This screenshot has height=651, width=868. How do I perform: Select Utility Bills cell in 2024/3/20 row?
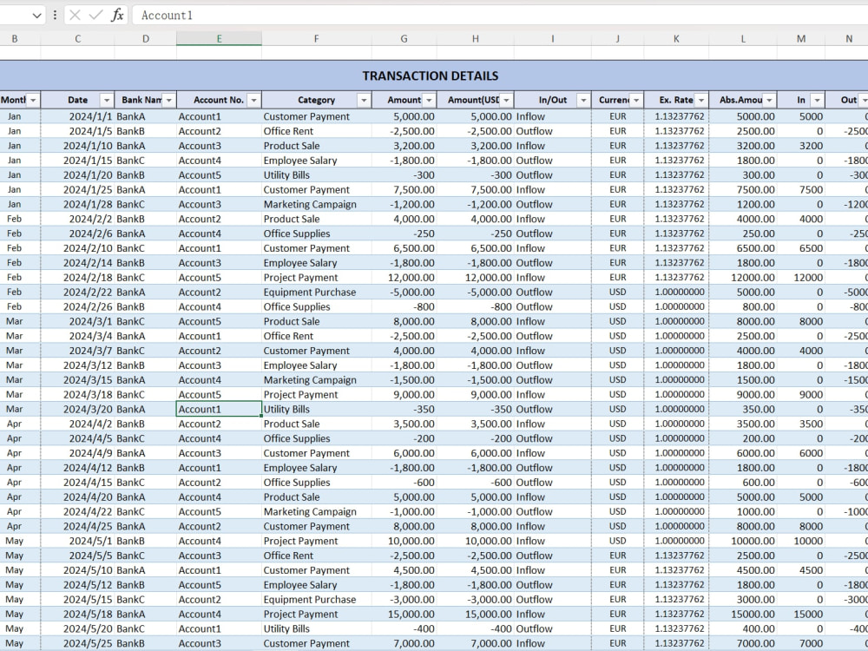[317, 409]
